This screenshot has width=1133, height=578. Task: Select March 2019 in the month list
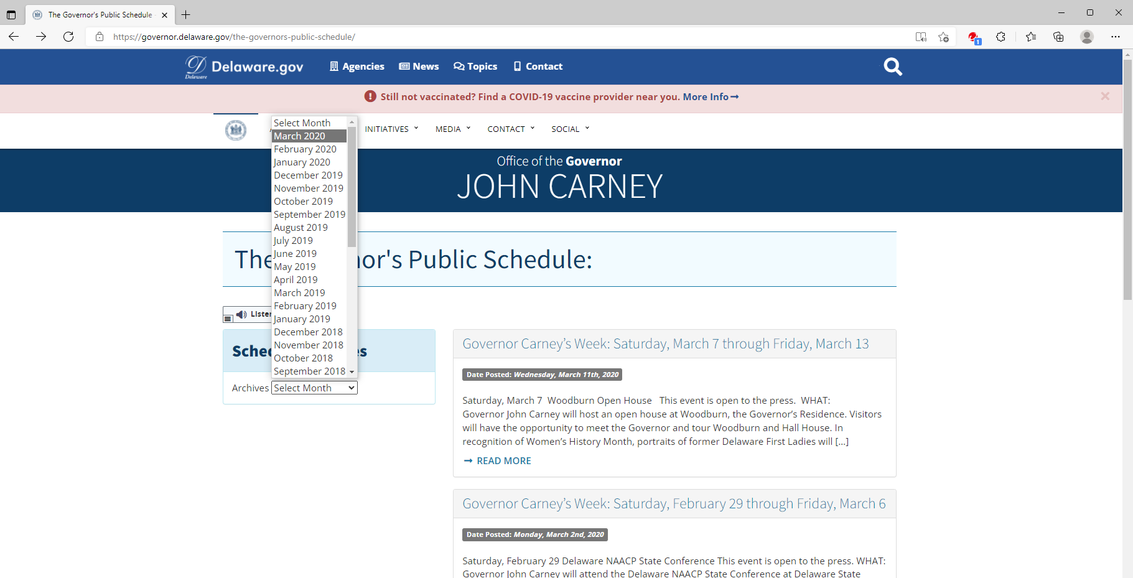pos(309,292)
